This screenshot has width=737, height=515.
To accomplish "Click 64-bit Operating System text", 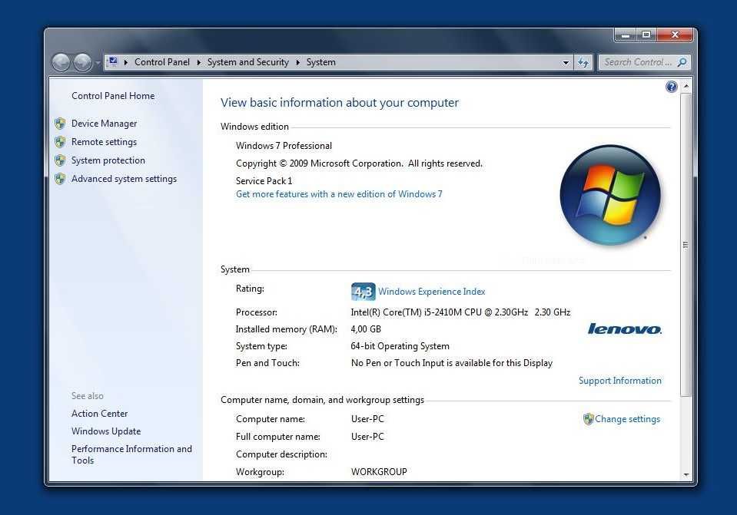I will click(400, 346).
